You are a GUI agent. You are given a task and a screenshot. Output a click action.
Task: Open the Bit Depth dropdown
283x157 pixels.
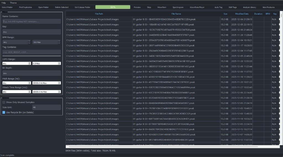coord(32,73)
